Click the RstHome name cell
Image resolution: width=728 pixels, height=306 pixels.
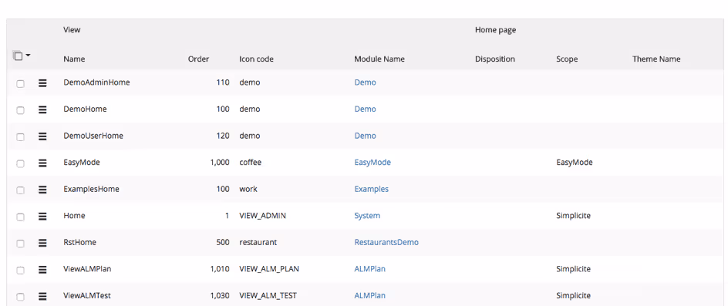click(x=80, y=242)
